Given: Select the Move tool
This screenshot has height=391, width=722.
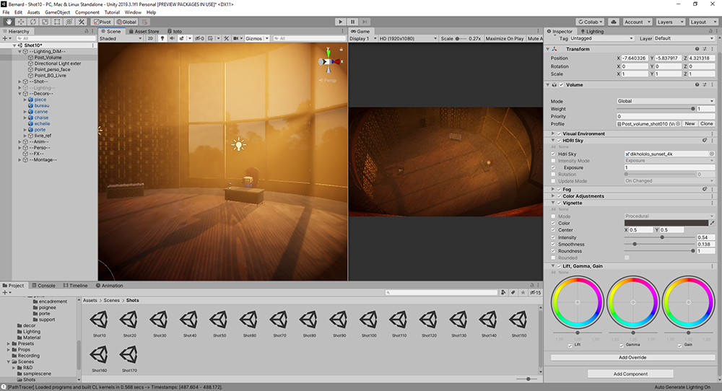Looking at the screenshot, I should (21, 22).
